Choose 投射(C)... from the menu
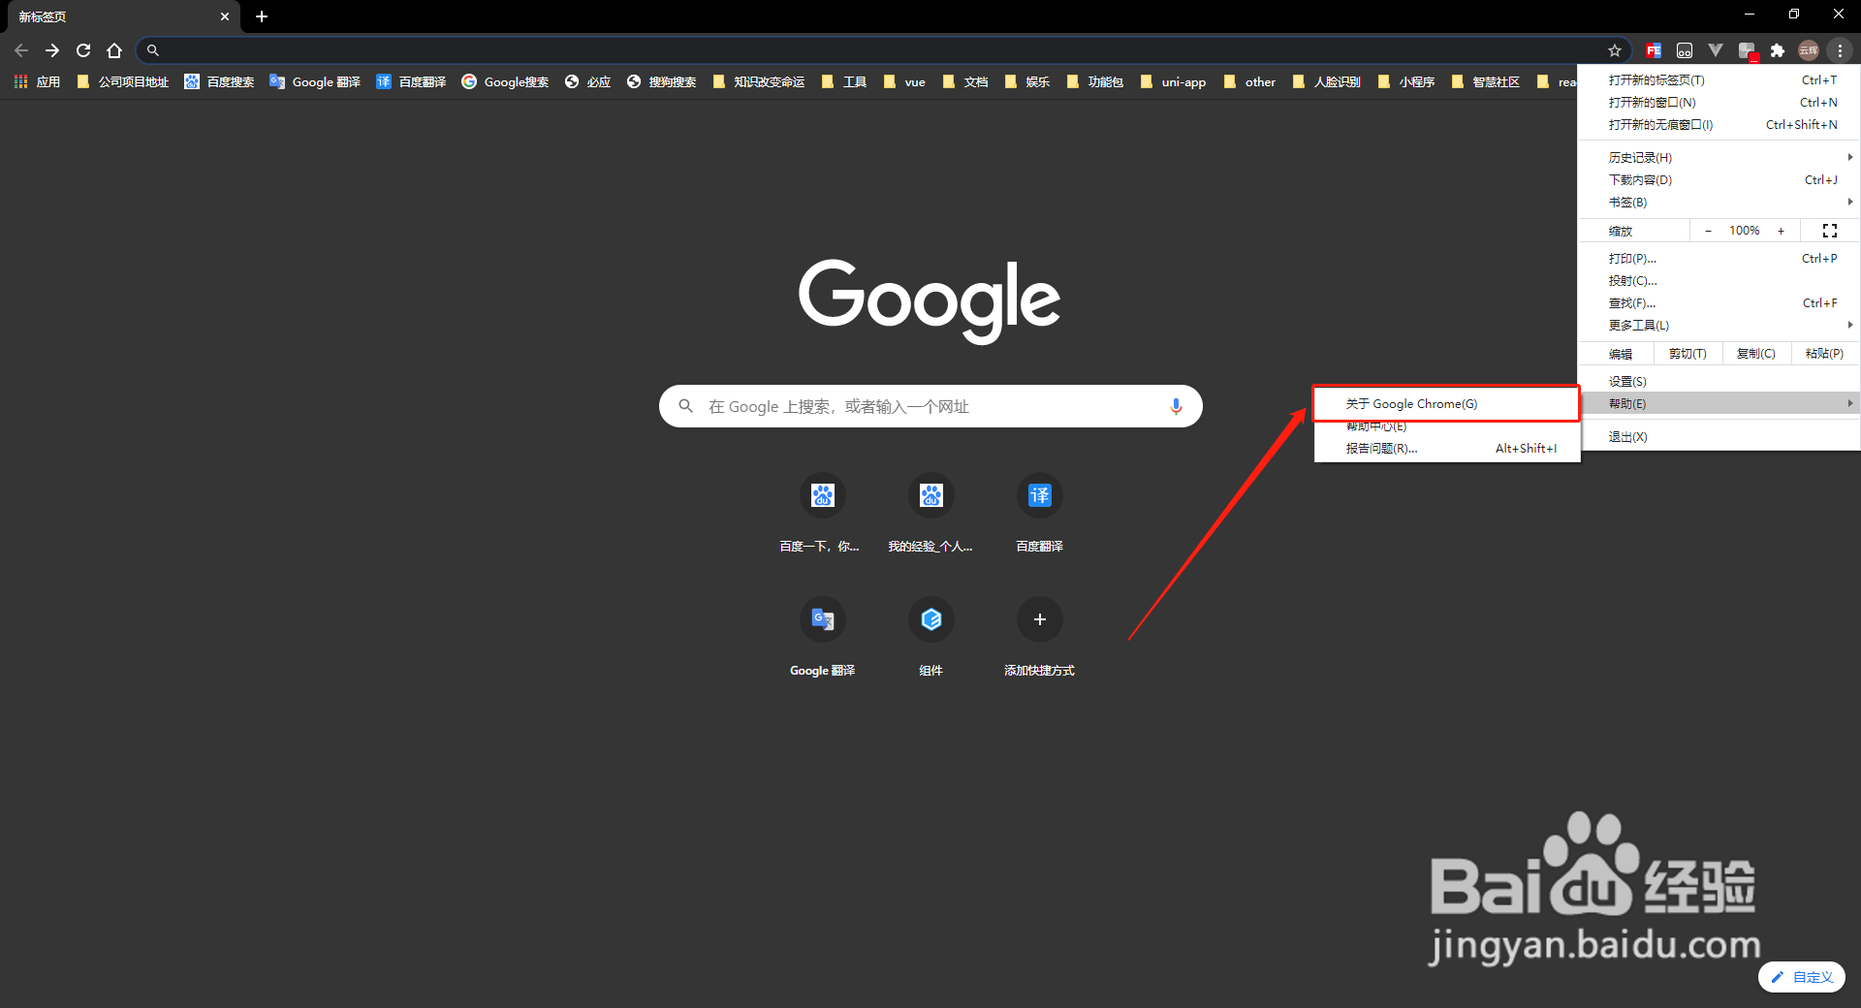This screenshot has height=1008, width=1861. click(1719, 281)
